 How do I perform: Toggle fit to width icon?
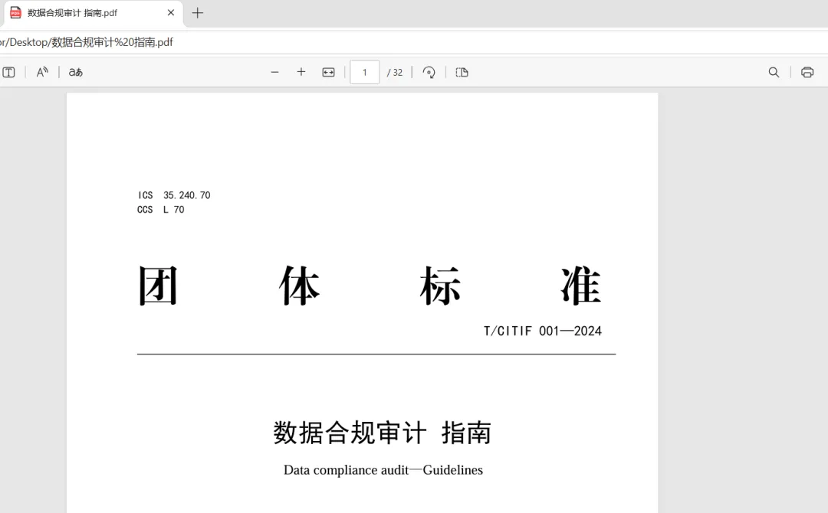[x=328, y=72]
